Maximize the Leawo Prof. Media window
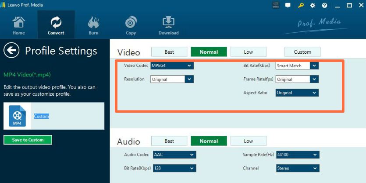The width and height of the screenshot is (366, 183). 349,5
